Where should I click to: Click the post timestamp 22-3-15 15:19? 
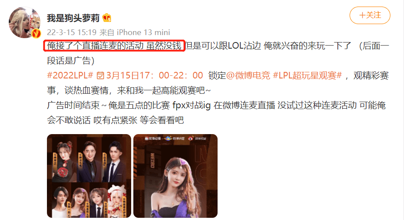click(72, 32)
